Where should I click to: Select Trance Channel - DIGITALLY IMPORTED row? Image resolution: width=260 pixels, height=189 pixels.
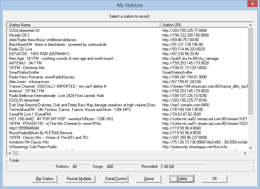point(58,86)
